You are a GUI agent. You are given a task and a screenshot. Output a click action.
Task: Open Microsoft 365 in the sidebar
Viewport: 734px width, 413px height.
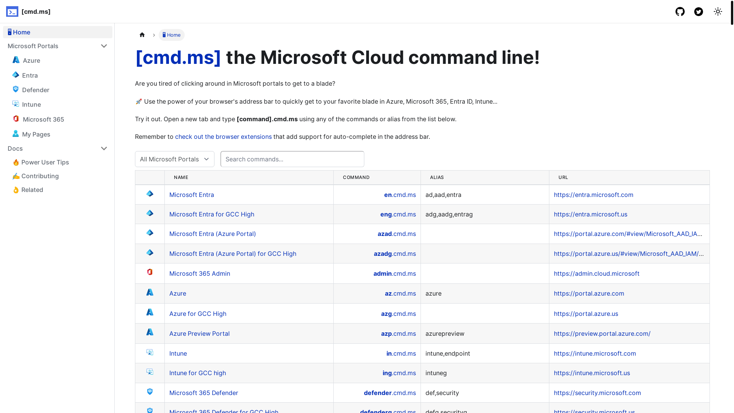[43, 119]
